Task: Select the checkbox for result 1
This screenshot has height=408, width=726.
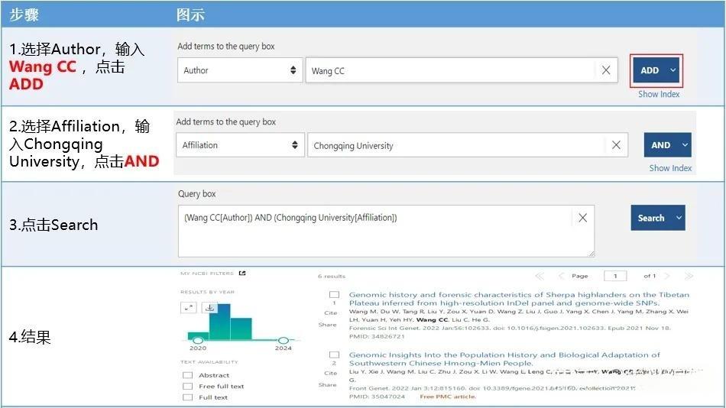Action: tap(334, 294)
